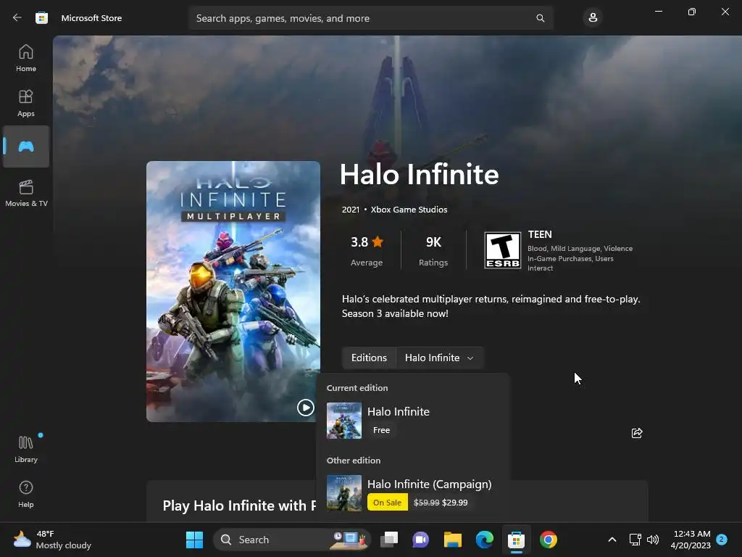Select Halo Infinite (Campaign) edition
Screen dimensions: 742x557
pyautogui.click(x=412, y=492)
